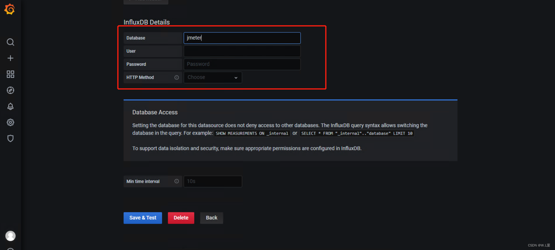555x250 pixels.
Task: Focus the User input field
Action: (242, 51)
